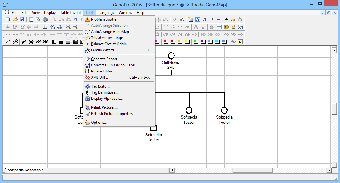The height and width of the screenshot is (183, 340).
Task: Select the single X relationship line icon
Action: [31, 41]
